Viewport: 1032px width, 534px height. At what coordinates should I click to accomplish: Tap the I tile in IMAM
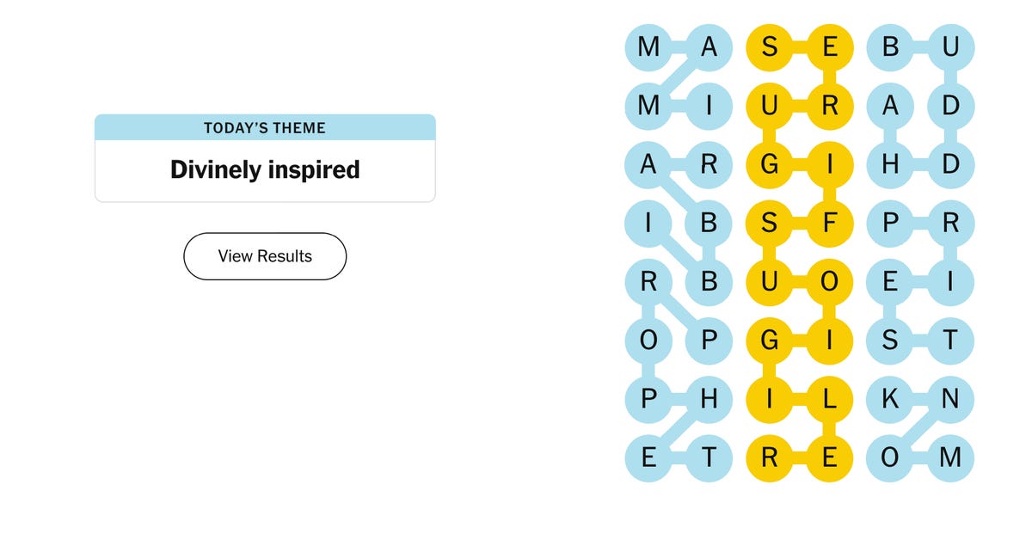point(709,106)
